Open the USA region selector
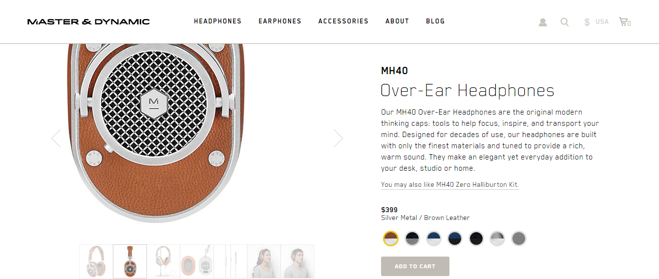Image resolution: width=659 pixels, height=279 pixels. [602, 22]
